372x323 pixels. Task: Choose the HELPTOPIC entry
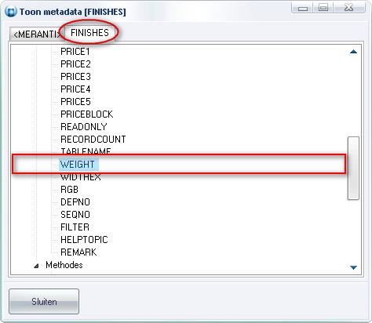coord(84,240)
